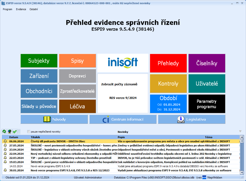Enable 'pouze nepřečtené novinky' checkbox
The width and height of the screenshot is (246, 181).
[x=28, y=132]
